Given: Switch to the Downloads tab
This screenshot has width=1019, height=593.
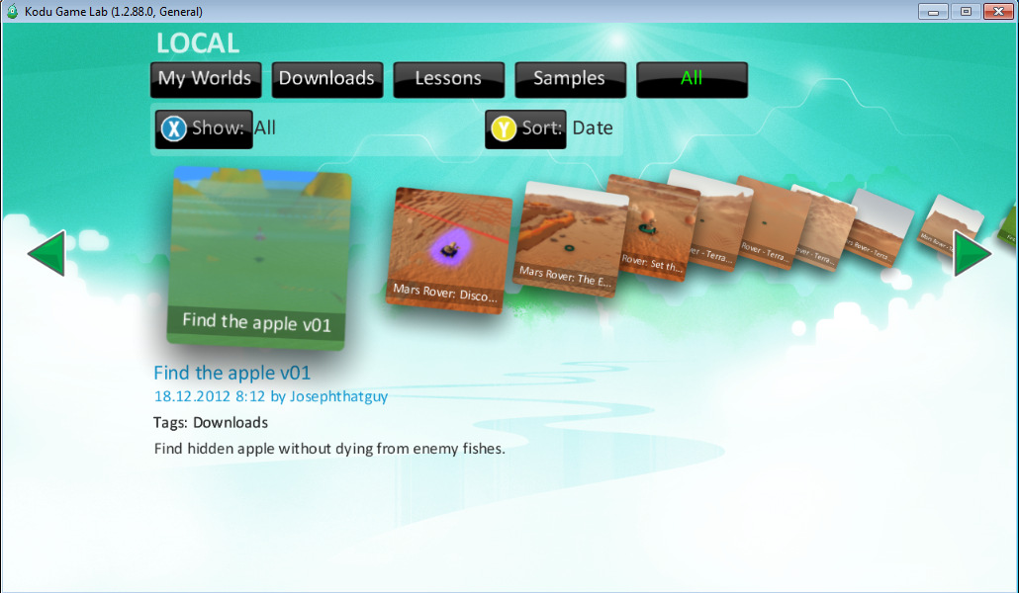Looking at the screenshot, I should [x=326, y=79].
